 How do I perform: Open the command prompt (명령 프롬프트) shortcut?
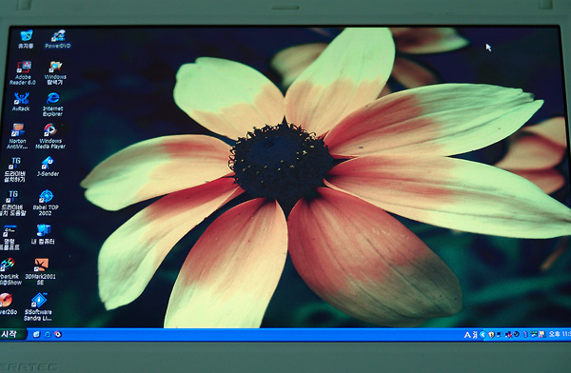coord(10,238)
